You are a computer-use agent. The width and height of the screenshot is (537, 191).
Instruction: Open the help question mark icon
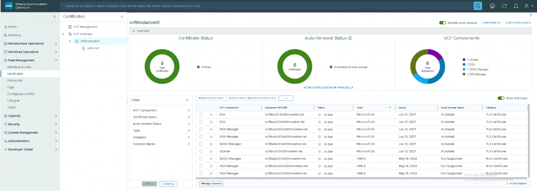(x=530, y=15)
